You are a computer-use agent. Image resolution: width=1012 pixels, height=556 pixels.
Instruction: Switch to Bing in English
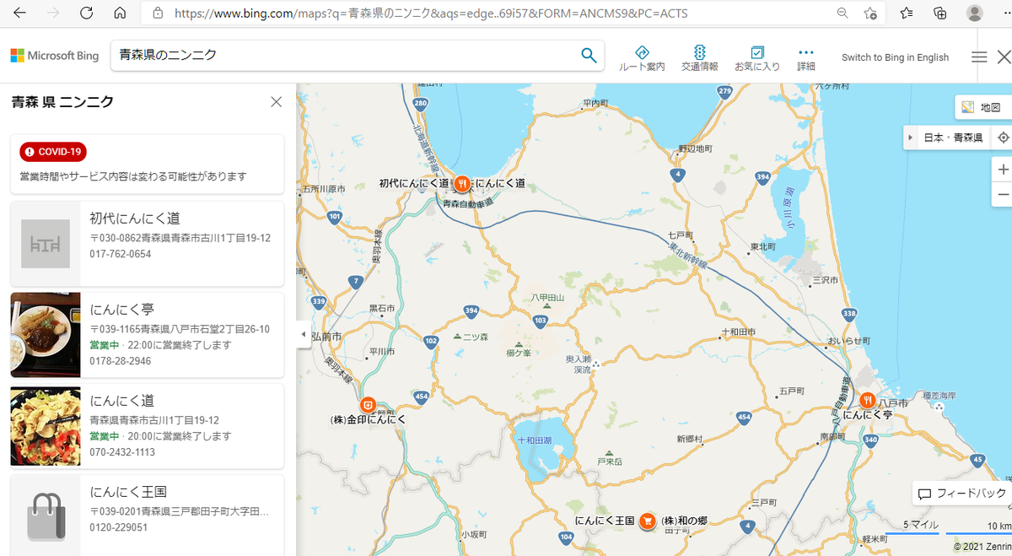(x=895, y=57)
